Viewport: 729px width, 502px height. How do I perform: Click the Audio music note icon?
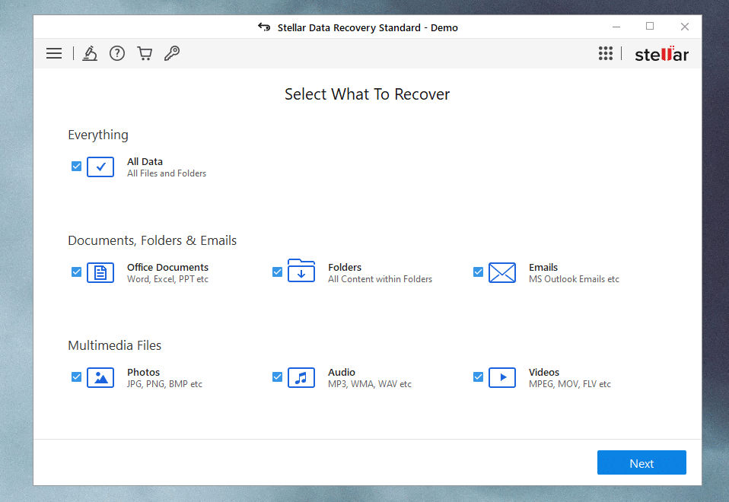[x=301, y=377]
